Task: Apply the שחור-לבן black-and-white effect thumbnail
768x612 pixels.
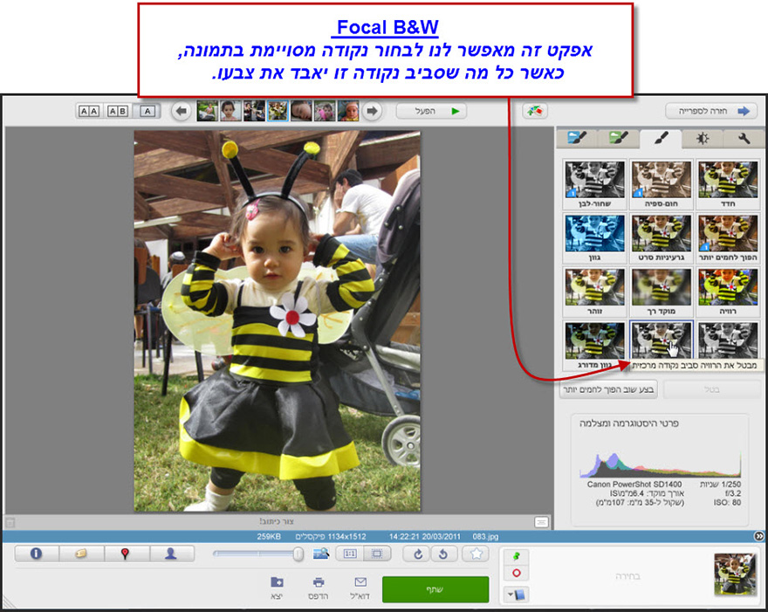Action: point(594,182)
